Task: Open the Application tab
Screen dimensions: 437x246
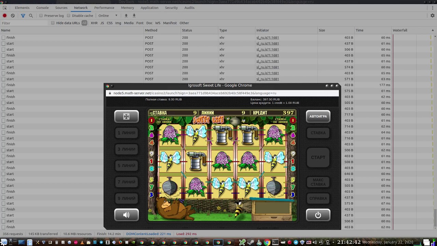Action: coord(149,8)
